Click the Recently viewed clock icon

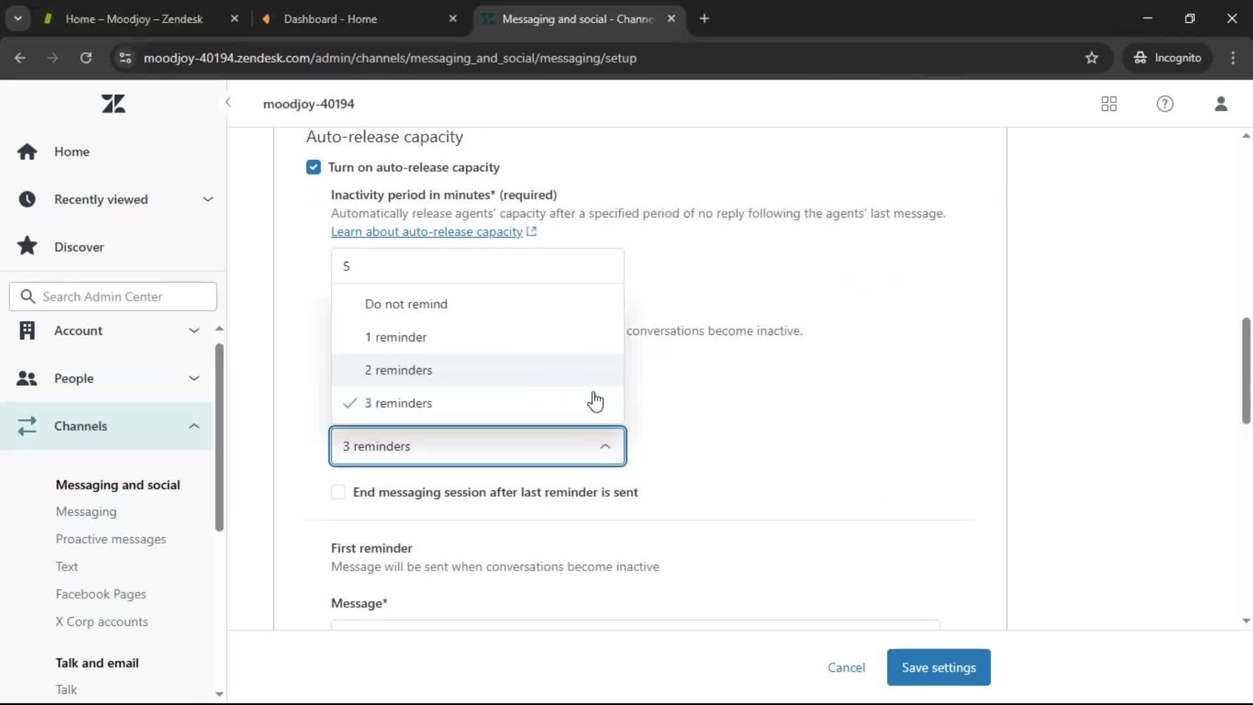[27, 199]
